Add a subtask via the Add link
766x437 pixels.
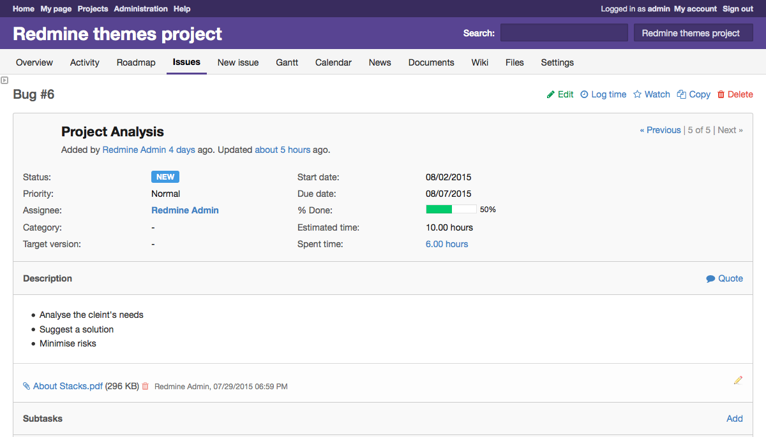pyautogui.click(x=734, y=419)
